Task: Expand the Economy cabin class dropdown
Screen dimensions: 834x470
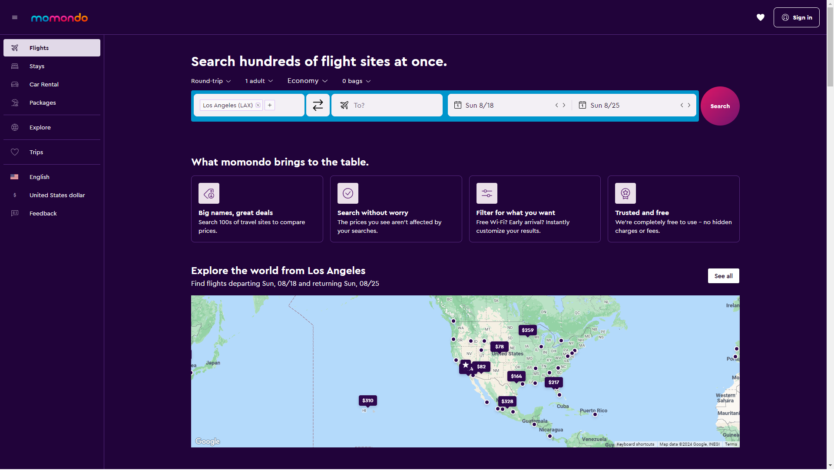Action: click(307, 81)
